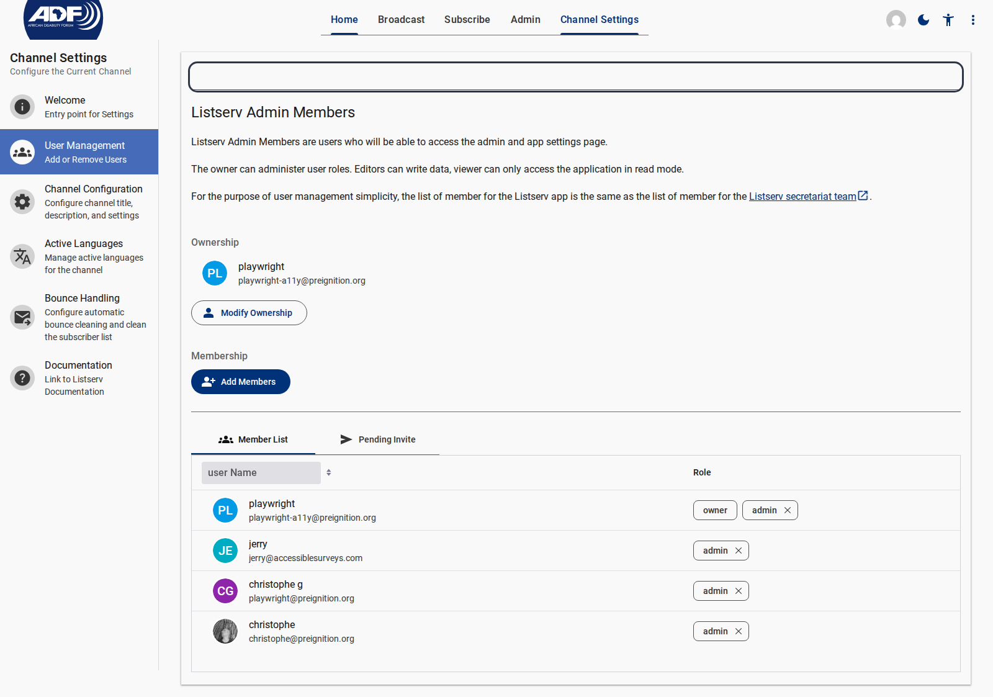The image size is (993, 697).
Task: Click the Pending Invite send icon
Action: click(x=346, y=439)
